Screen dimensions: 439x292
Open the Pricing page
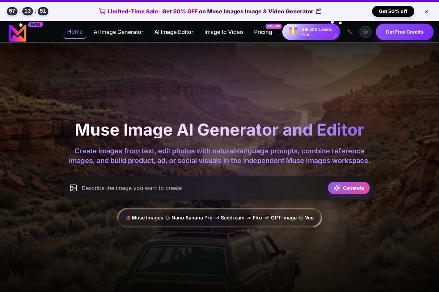click(263, 32)
